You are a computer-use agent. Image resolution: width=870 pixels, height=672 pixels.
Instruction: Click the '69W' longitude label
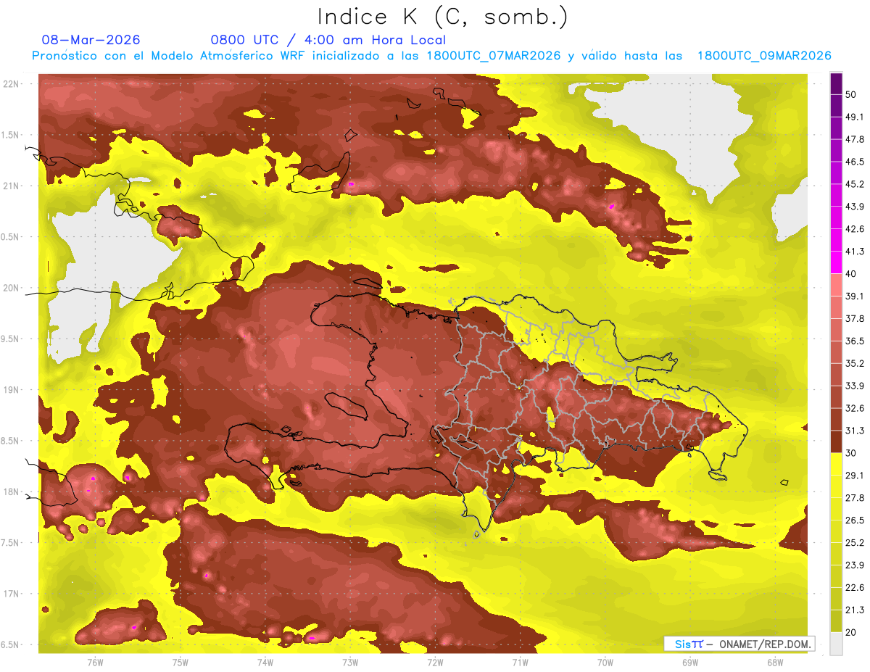pyautogui.click(x=690, y=662)
